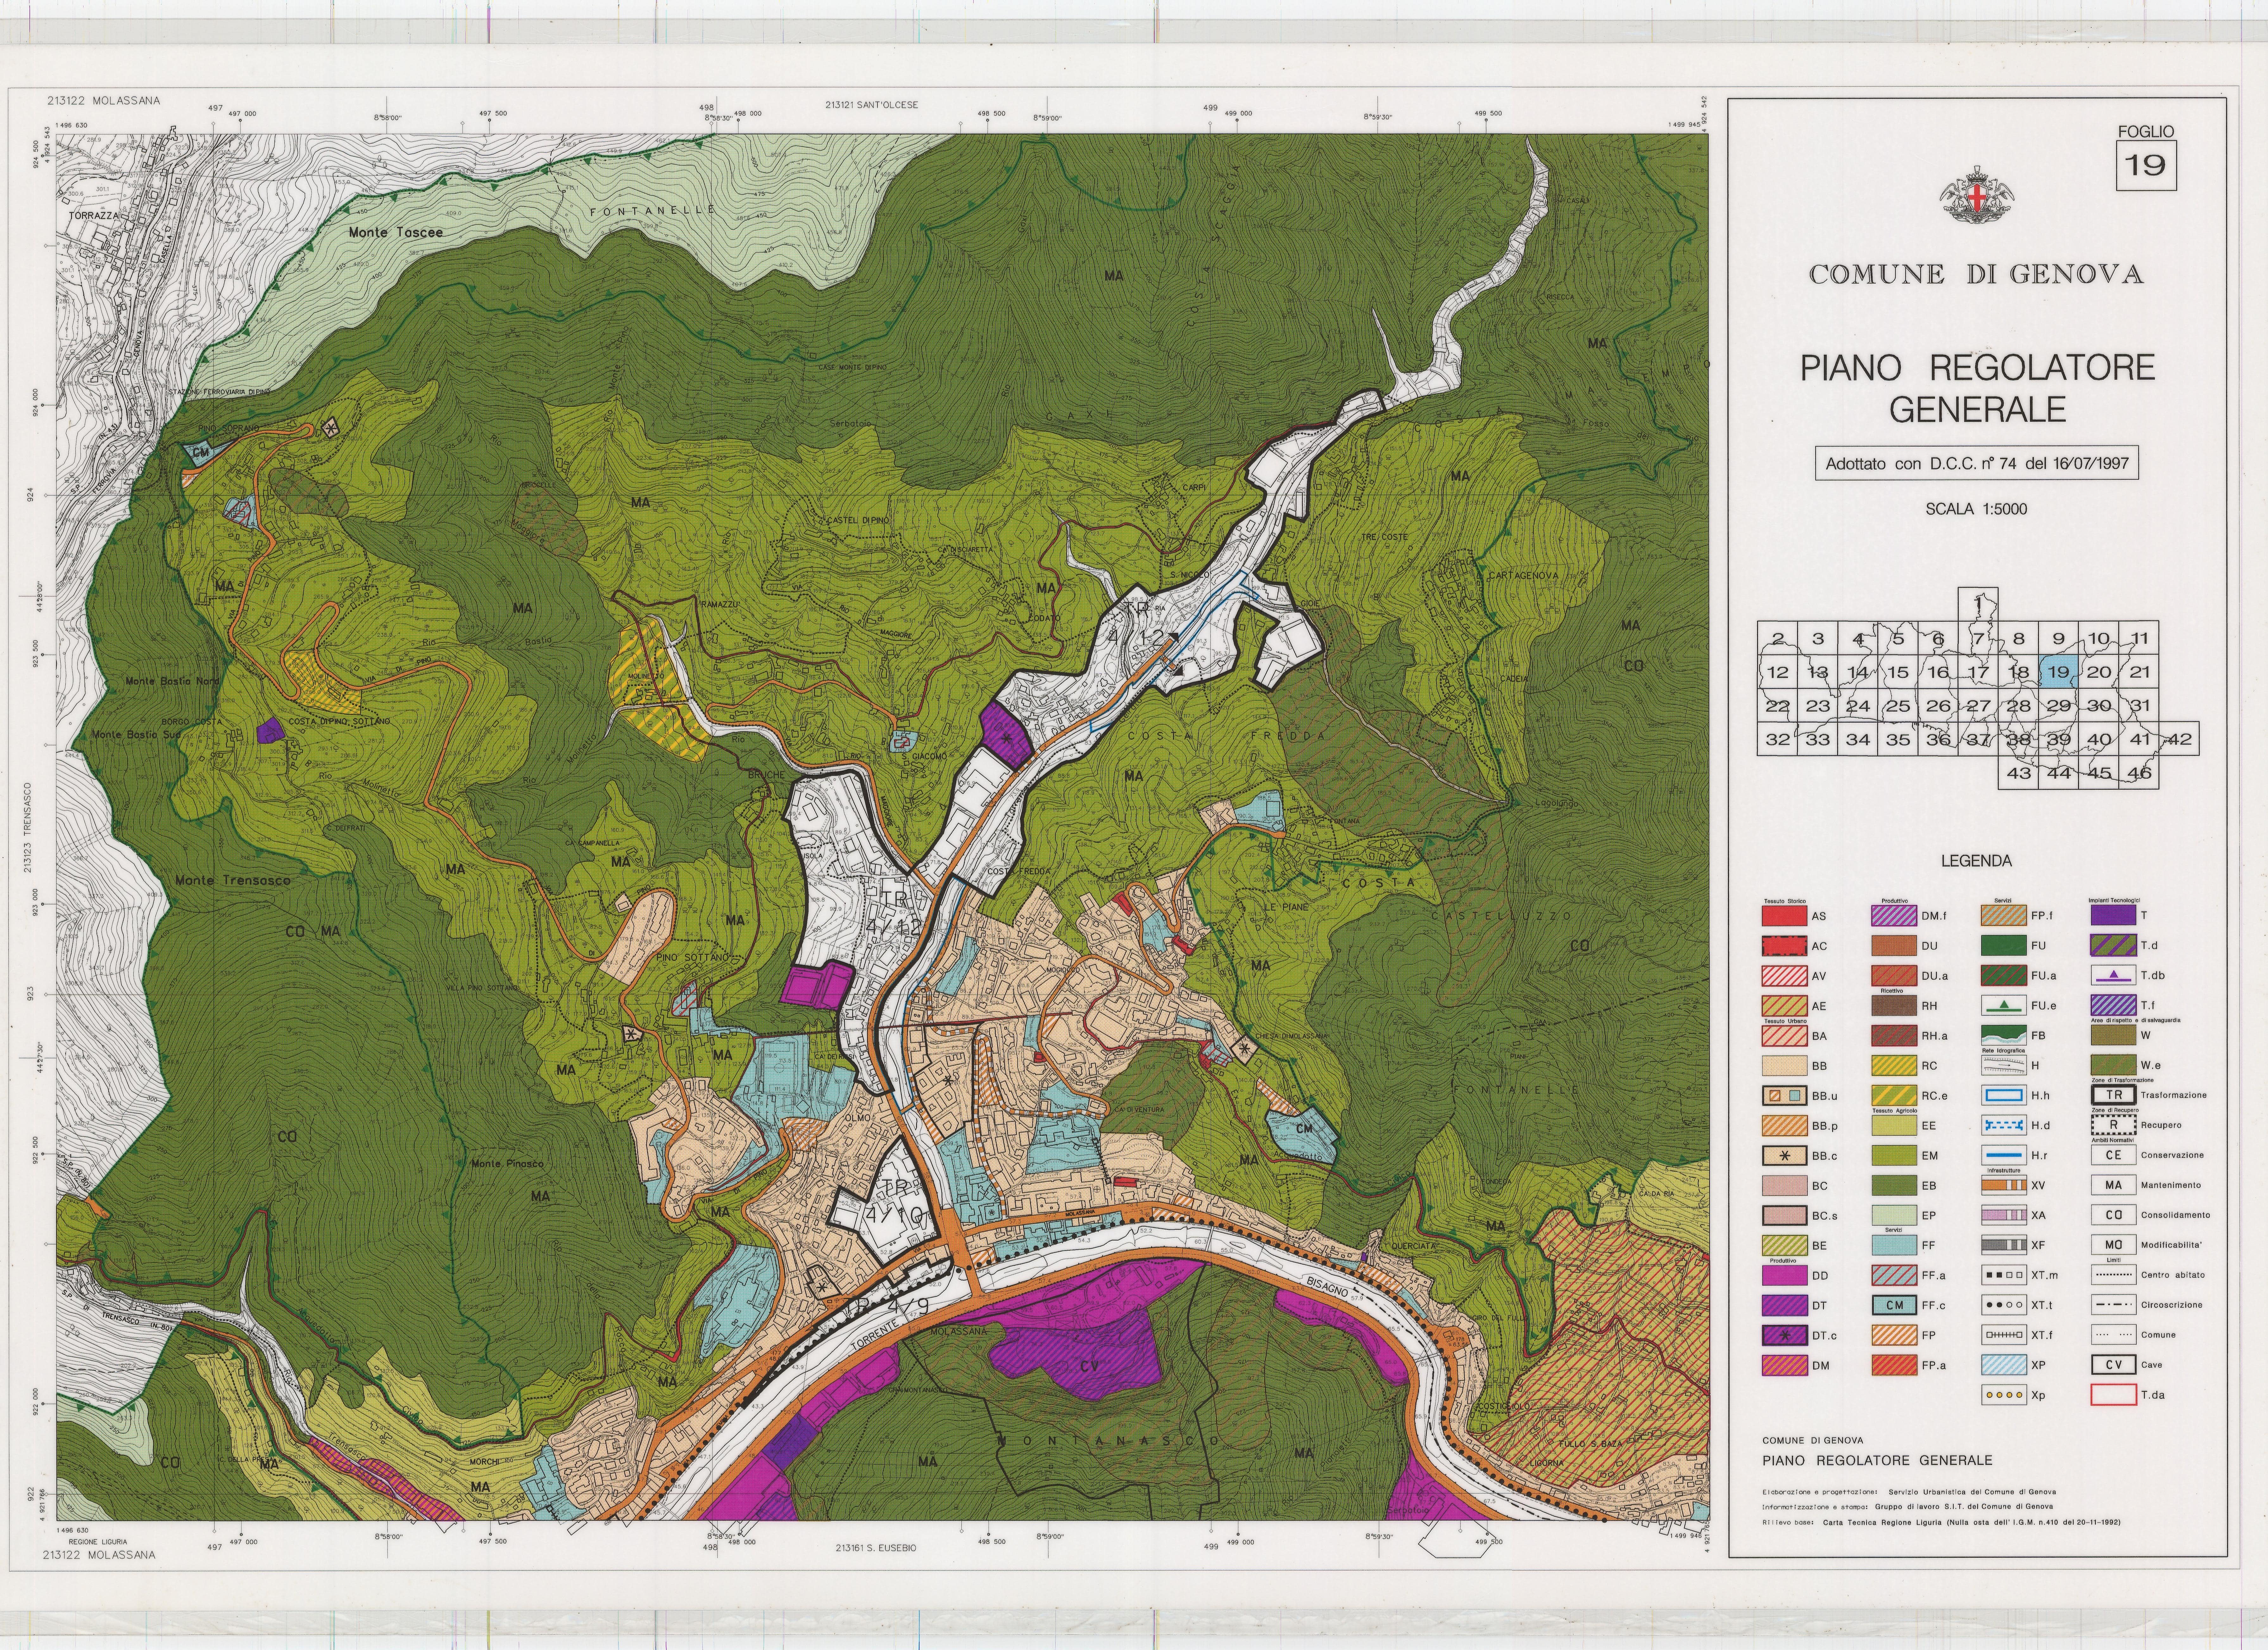The height and width of the screenshot is (1650, 2268).
Task: Click the 'Monte Bastia Nord' map label
Action: click(172, 681)
